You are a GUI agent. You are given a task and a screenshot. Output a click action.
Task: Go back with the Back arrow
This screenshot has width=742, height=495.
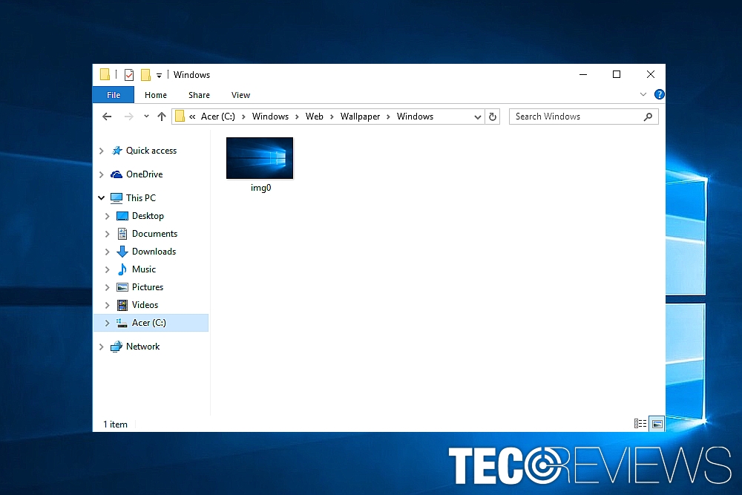[107, 117]
